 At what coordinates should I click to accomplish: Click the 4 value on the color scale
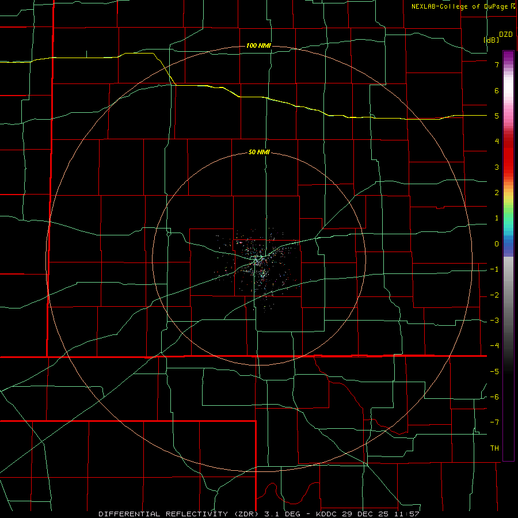tap(497, 142)
